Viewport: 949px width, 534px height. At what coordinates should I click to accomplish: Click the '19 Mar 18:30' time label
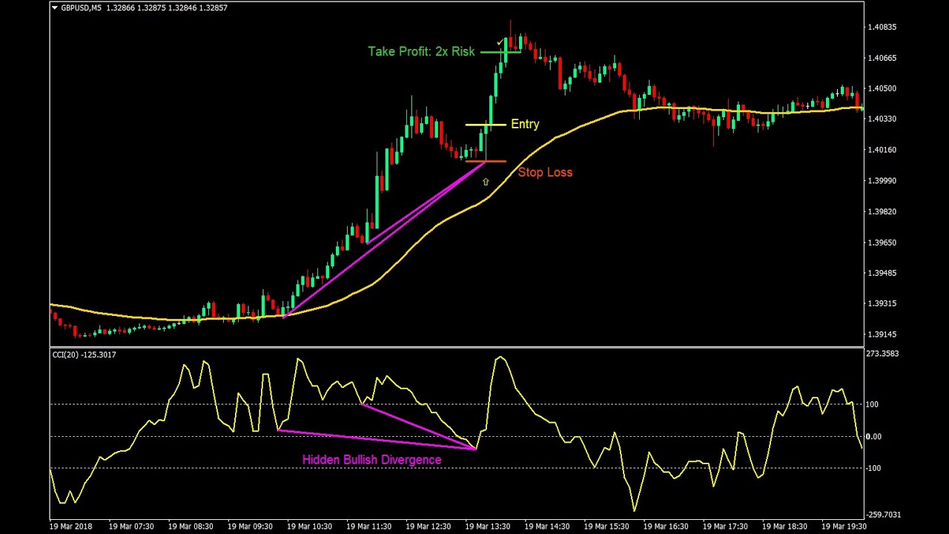point(784,527)
